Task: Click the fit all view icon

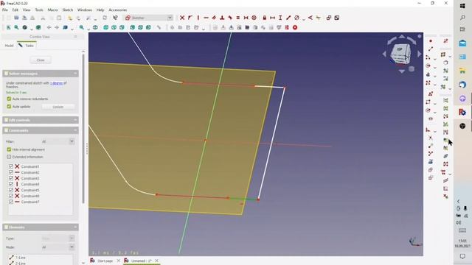Action: tap(8, 27)
